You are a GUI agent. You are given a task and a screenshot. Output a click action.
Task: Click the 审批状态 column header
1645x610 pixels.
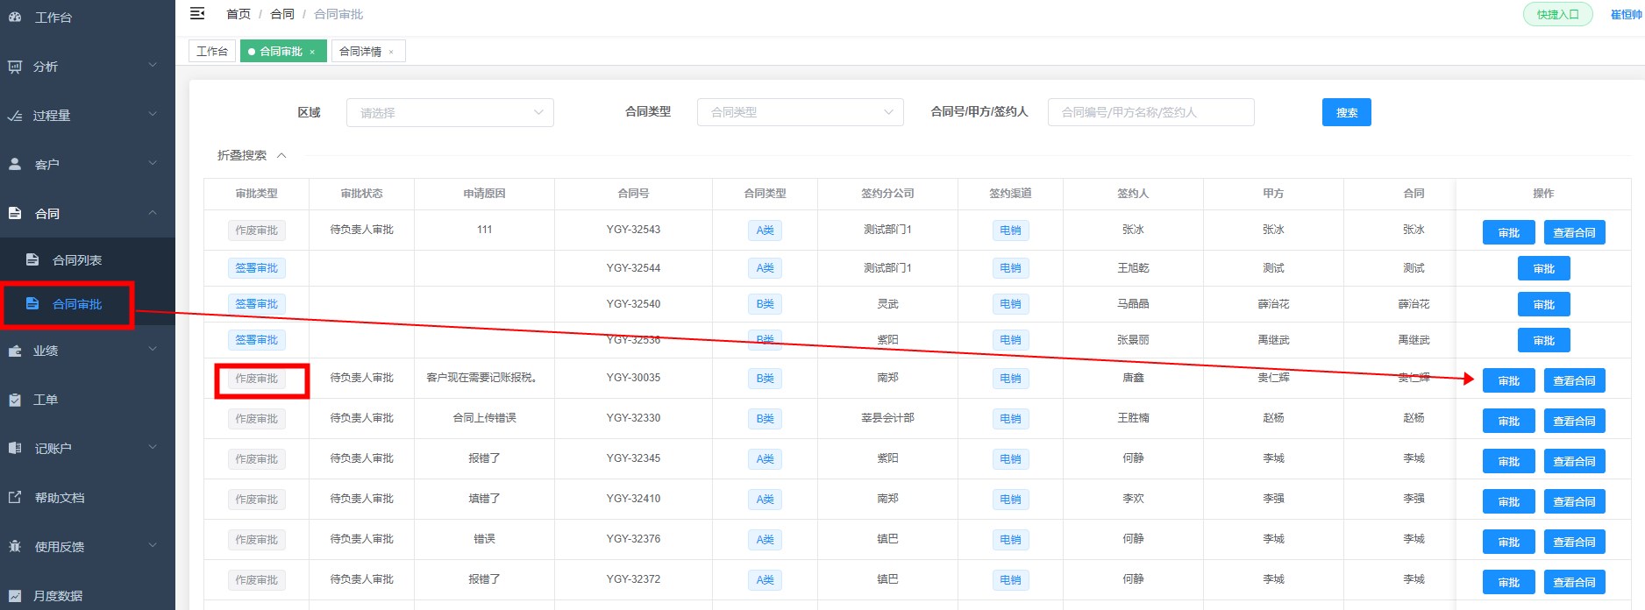[361, 194]
